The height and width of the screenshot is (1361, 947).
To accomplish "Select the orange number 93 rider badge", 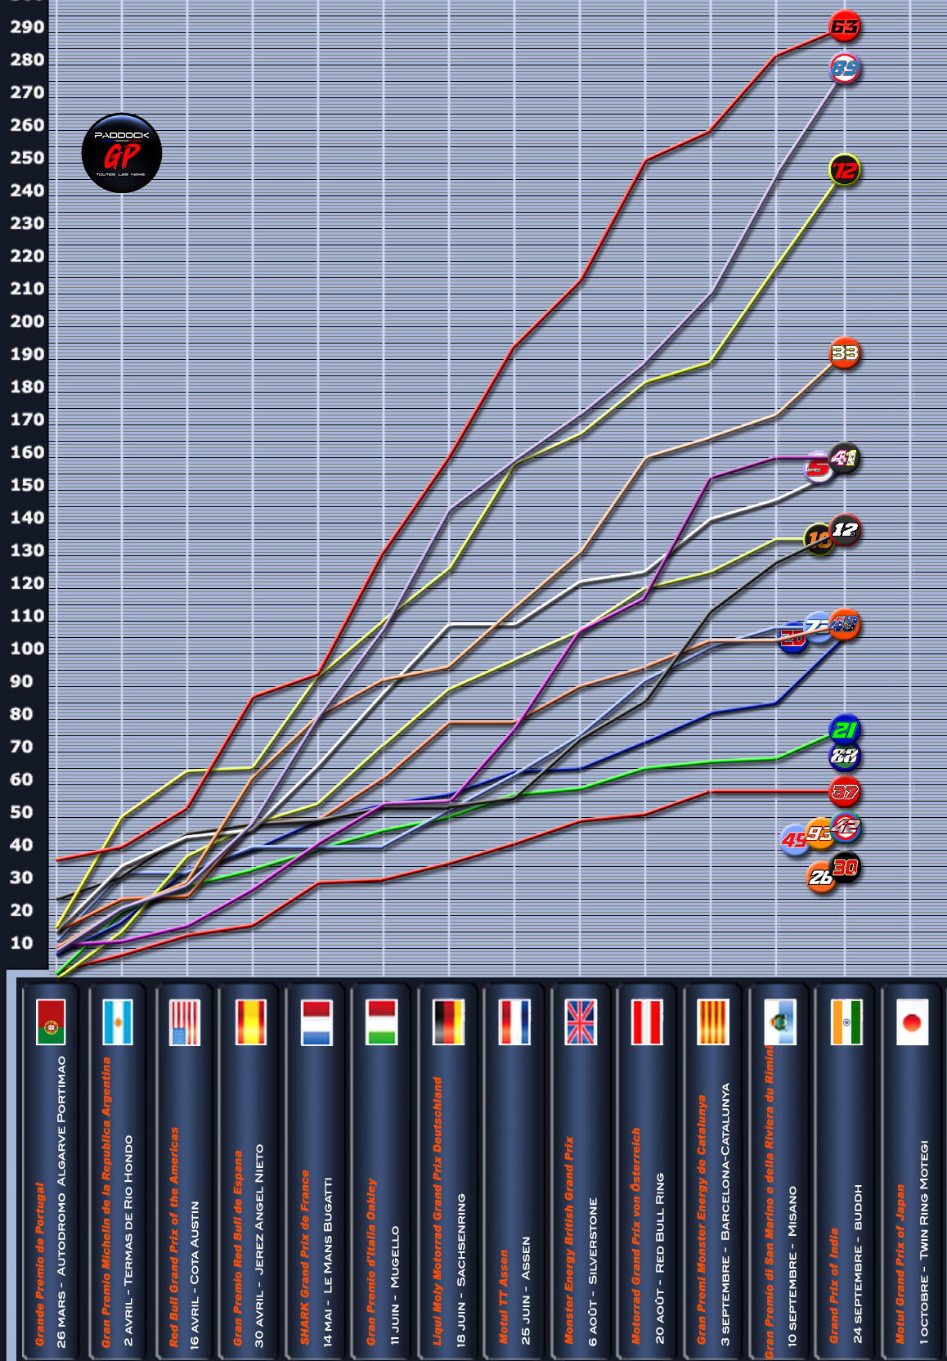I will tap(819, 833).
